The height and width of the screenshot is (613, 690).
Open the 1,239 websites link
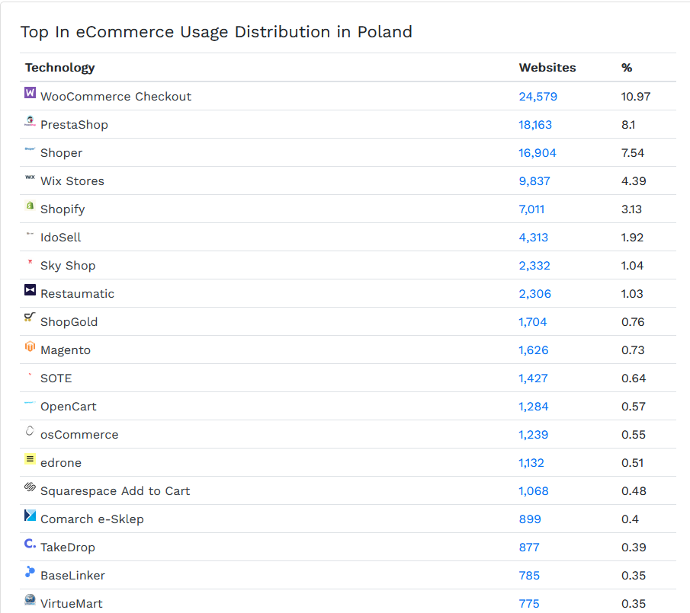coord(534,435)
